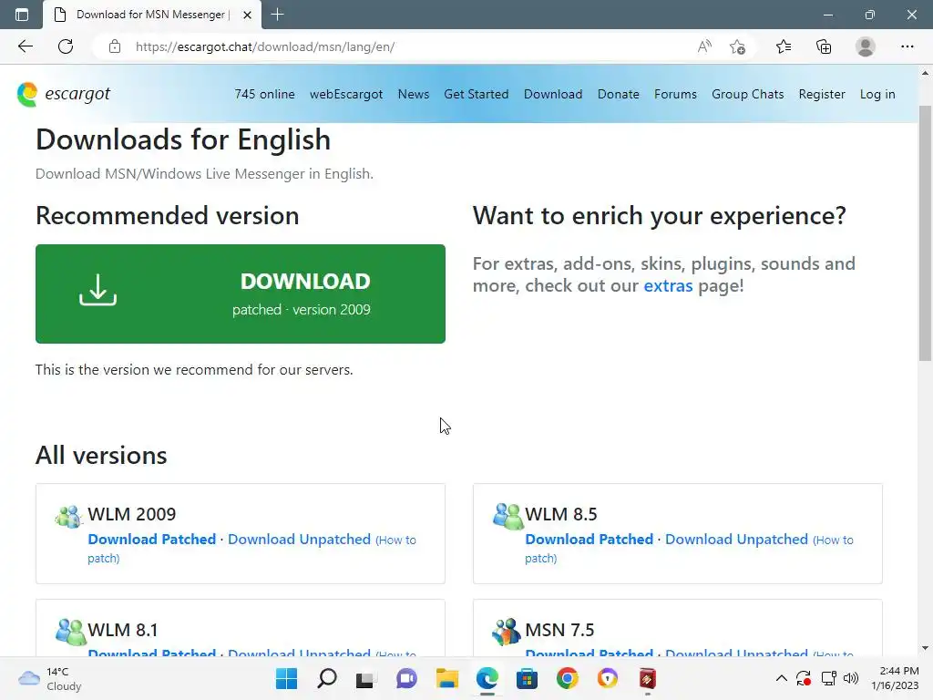Show hidden system tray icons chevron

(x=781, y=678)
